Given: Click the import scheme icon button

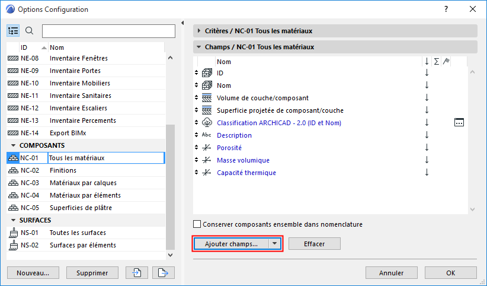Looking at the screenshot, I should tap(137, 272).
